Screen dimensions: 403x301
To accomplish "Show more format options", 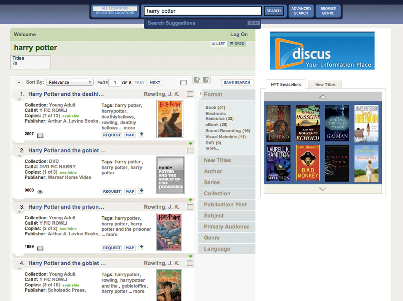I will [212, 148].
